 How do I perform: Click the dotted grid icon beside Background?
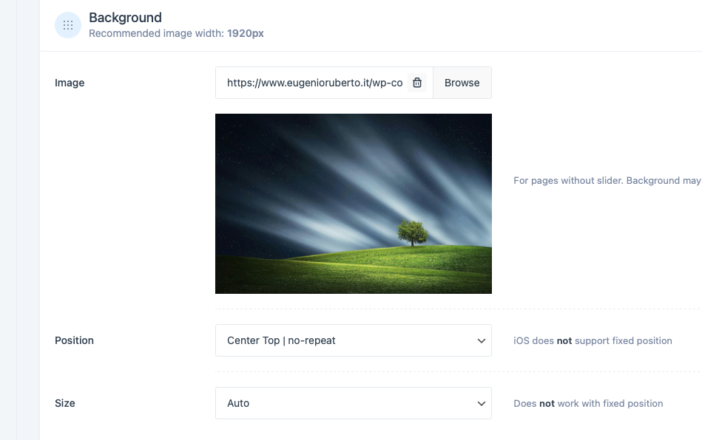click(x=68, y=25)
